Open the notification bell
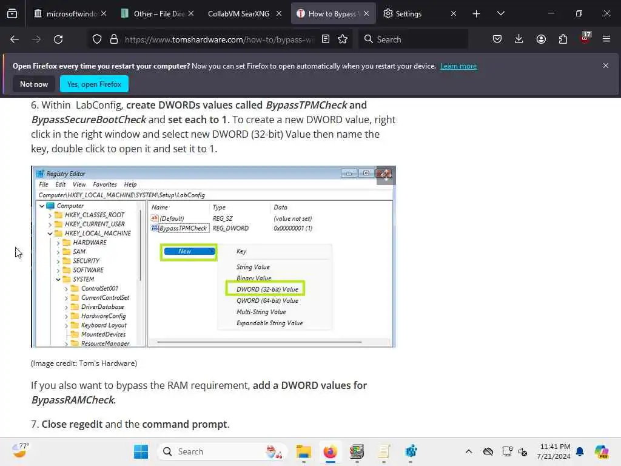The image size is (621, 466). pos(580,451)
